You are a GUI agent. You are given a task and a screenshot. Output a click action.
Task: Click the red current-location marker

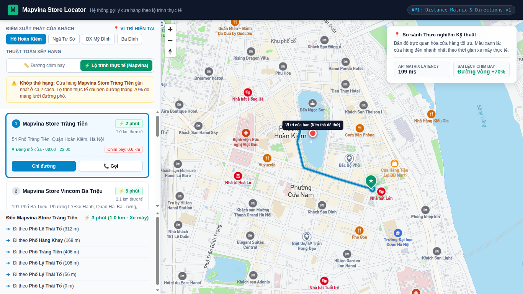click(313, 133)
